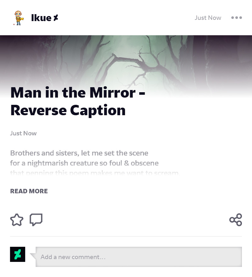Open Ikue's profile via the pixel avatar
Image resolution: width=252 pixels, height=277 pixels.
[x=18, y=18]
